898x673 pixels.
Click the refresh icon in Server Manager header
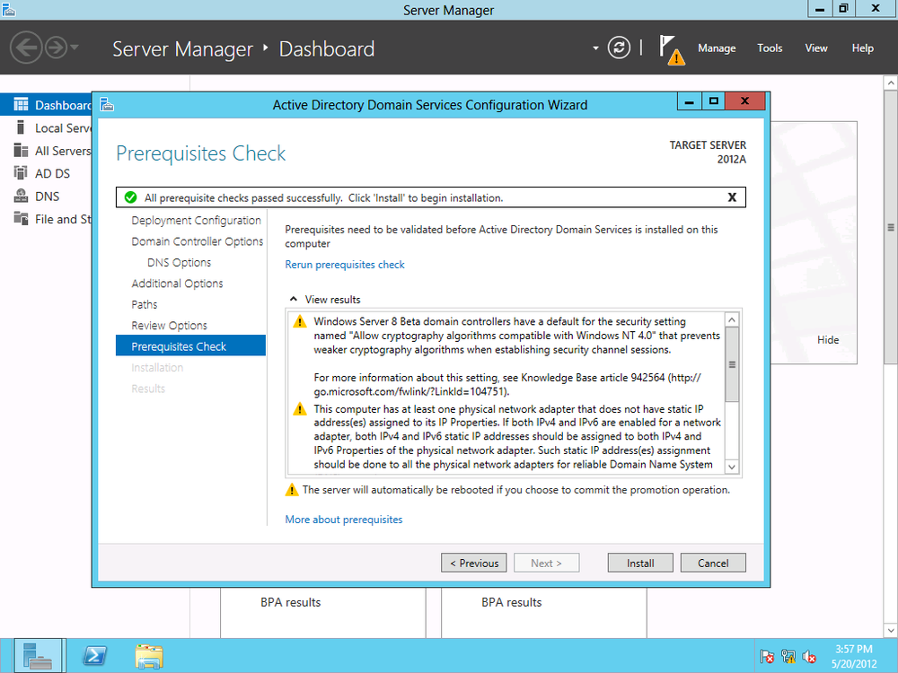click(x=619, y=48)
